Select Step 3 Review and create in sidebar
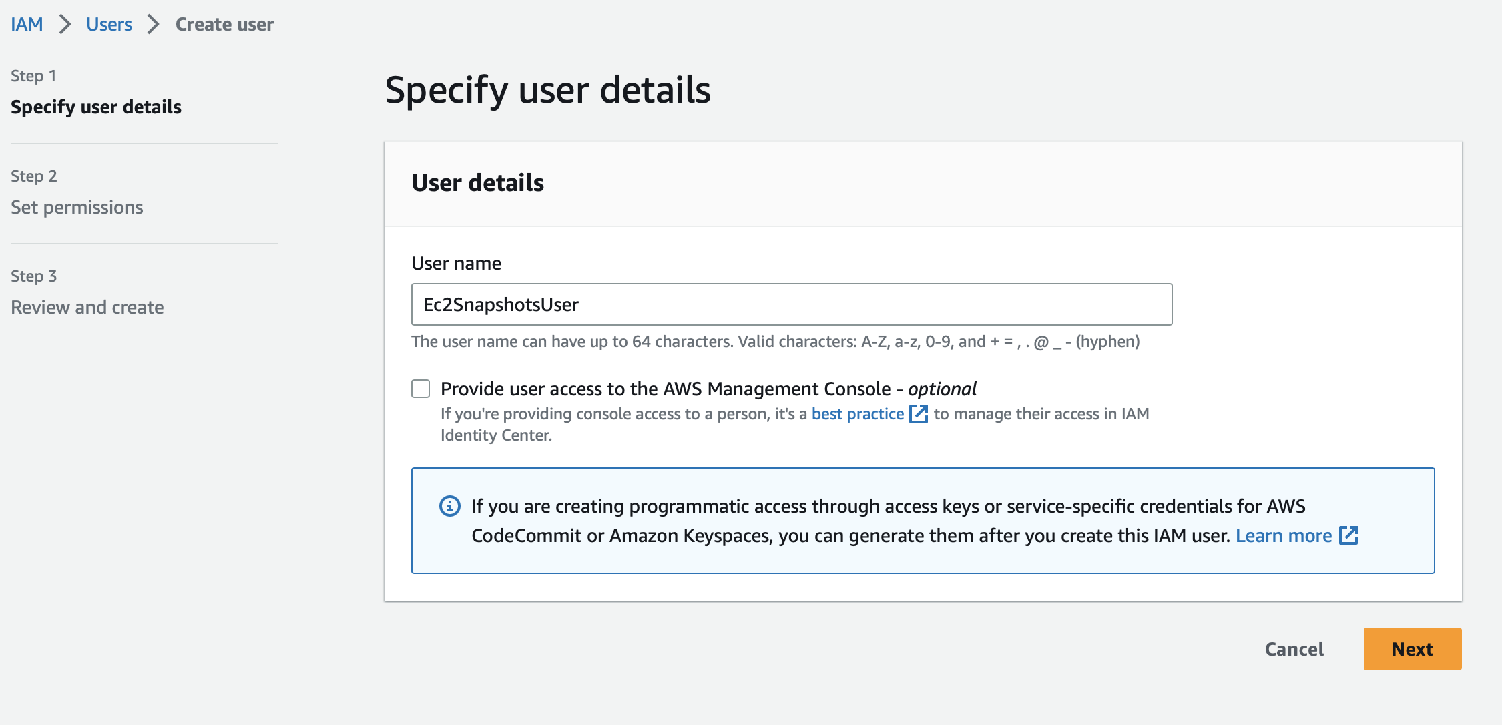 pyautogui.click(x=87, y=307)
